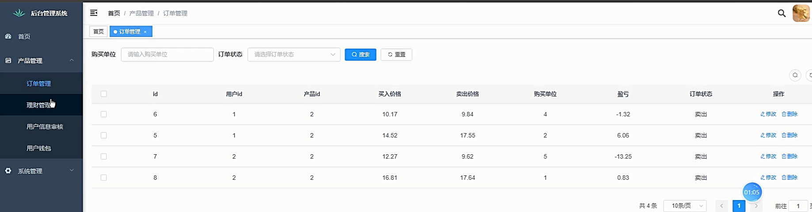Open 理财管理 in the sidebar
Image resolution: width=812 pixels, height=212 pixels.
(x=39, y=105)
